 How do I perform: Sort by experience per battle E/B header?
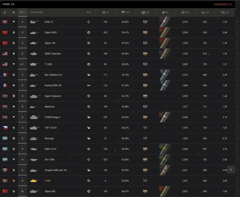(205, 13)
